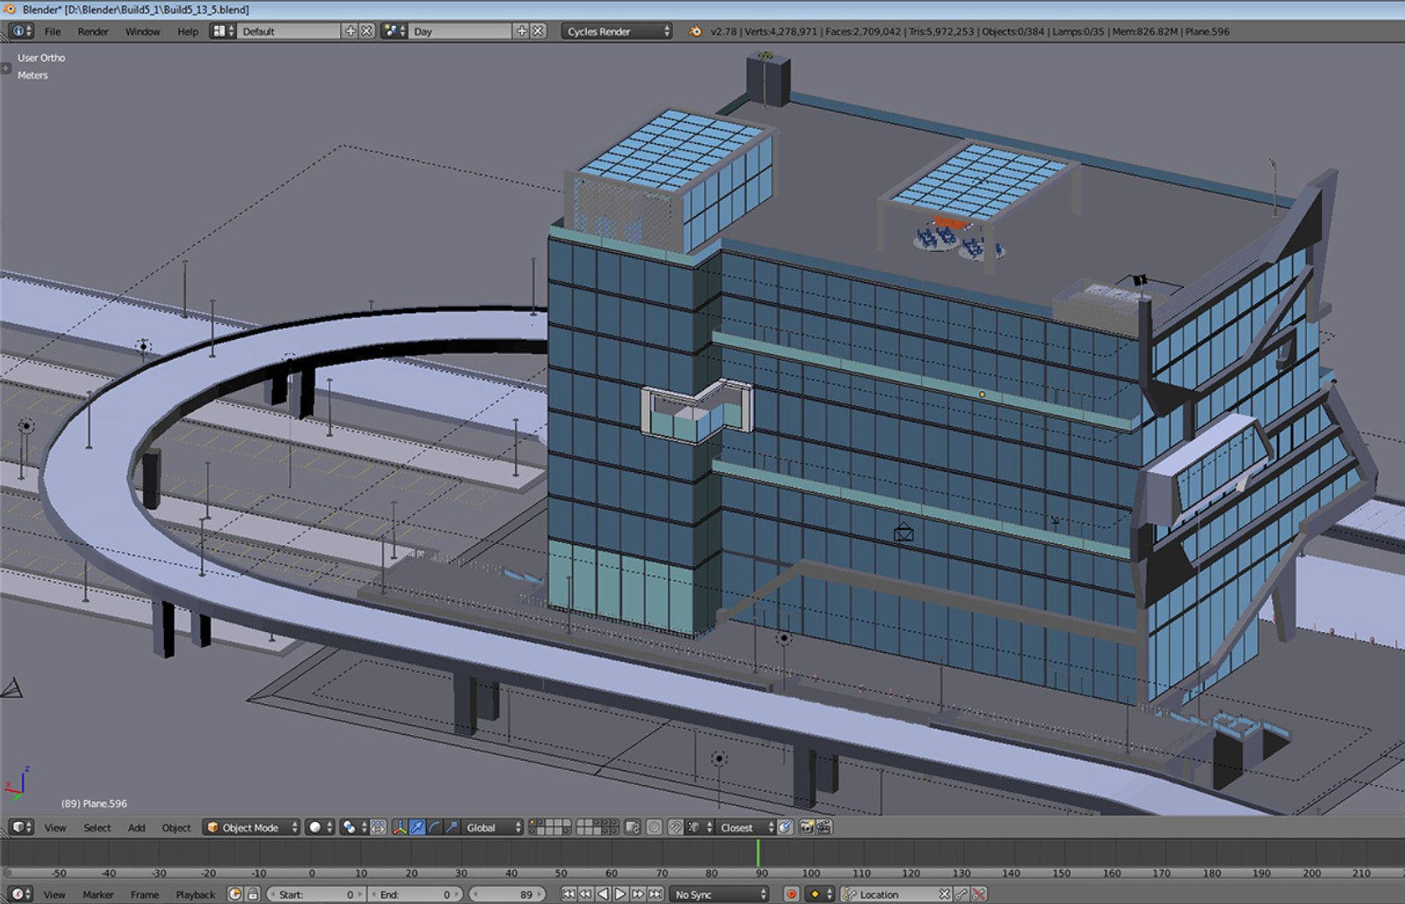Toggle proportional editing circle icon
The height and width of the screenshot is (904, 1405).
tap(654, 827)
